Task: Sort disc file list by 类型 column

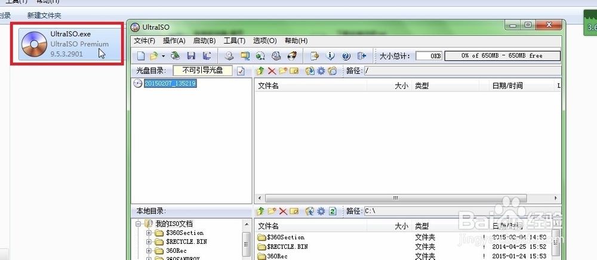Action: click(x=445, y=86)
